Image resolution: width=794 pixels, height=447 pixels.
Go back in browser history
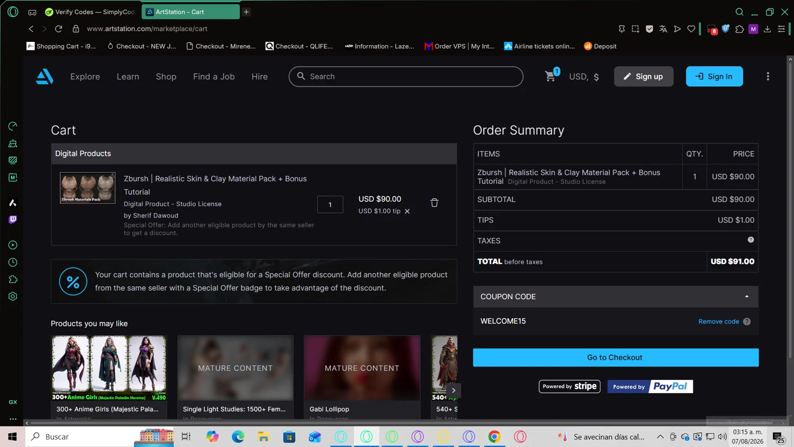click(31, 29)
